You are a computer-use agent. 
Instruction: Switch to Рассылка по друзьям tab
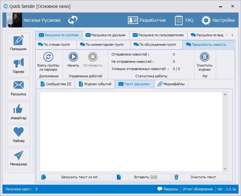click(105, 35)
